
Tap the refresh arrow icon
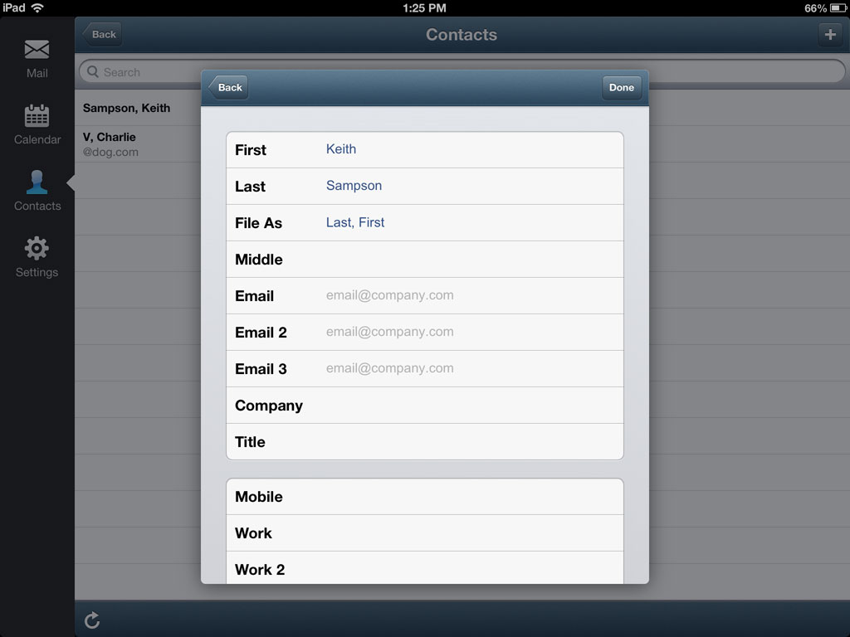(x=92, y=620)
